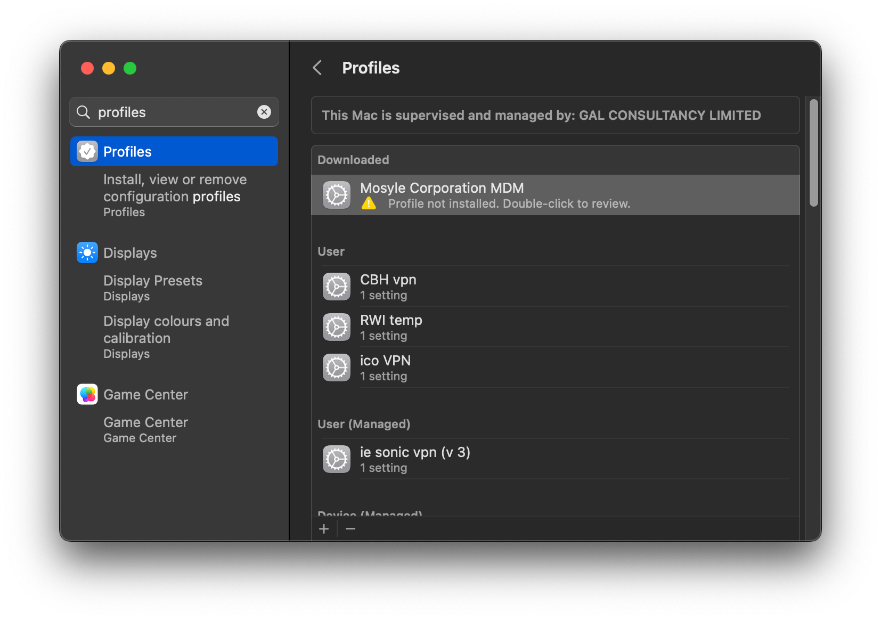The width and height of the screenshot is (881, 620).
Task: Open the Game Center sub-result entry
Action: pos(145,429)
